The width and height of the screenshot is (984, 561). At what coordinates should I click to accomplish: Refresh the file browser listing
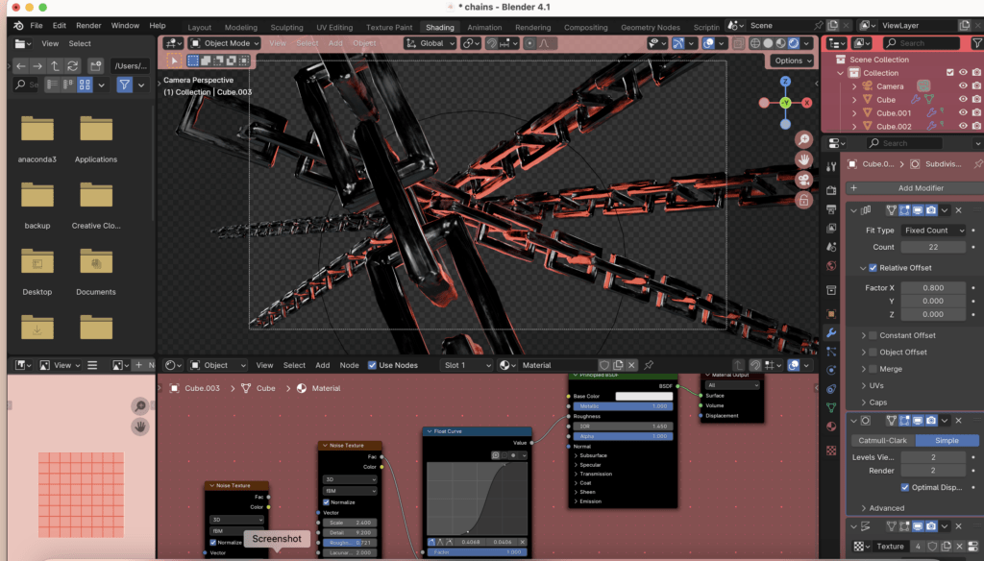[73, 65]
